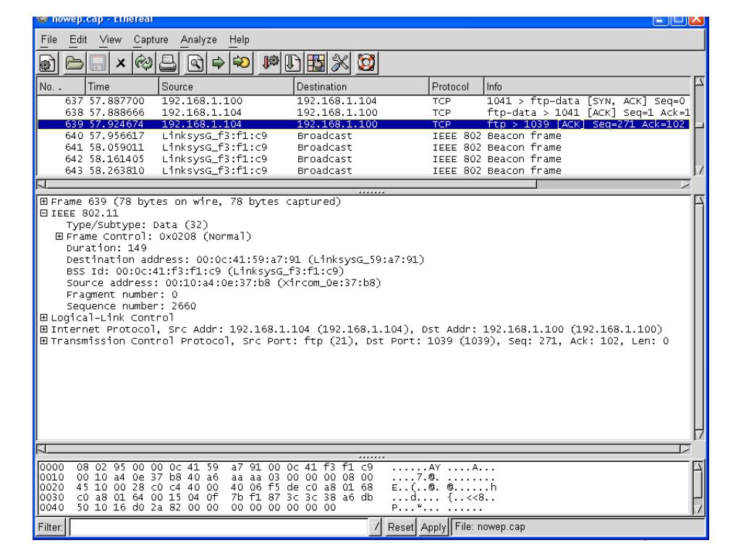Screen dimensions: 741x556
Task: Open preferences with the wrench and screwdriver icon
Action: (340, 64)
